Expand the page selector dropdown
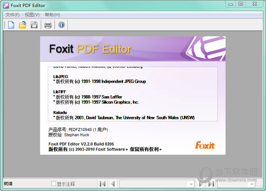 [x=191, y=184]
